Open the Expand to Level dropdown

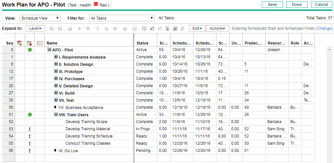[x=35, y=28]
